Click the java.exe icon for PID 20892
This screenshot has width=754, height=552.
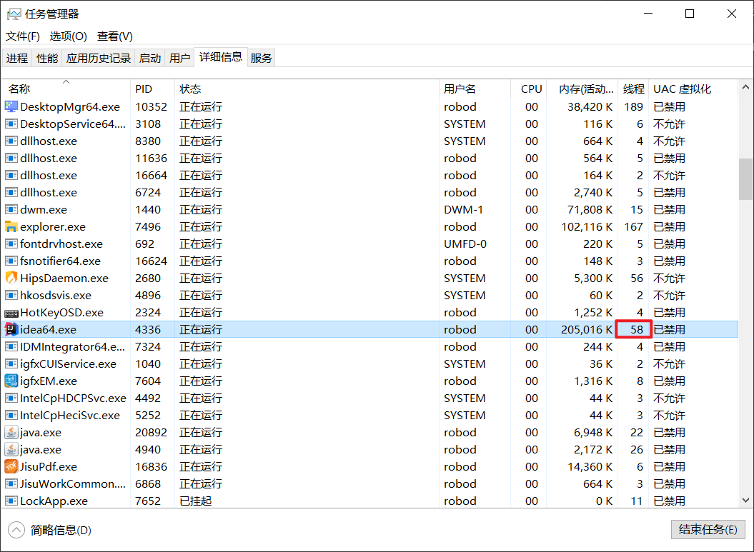[11, 432]
